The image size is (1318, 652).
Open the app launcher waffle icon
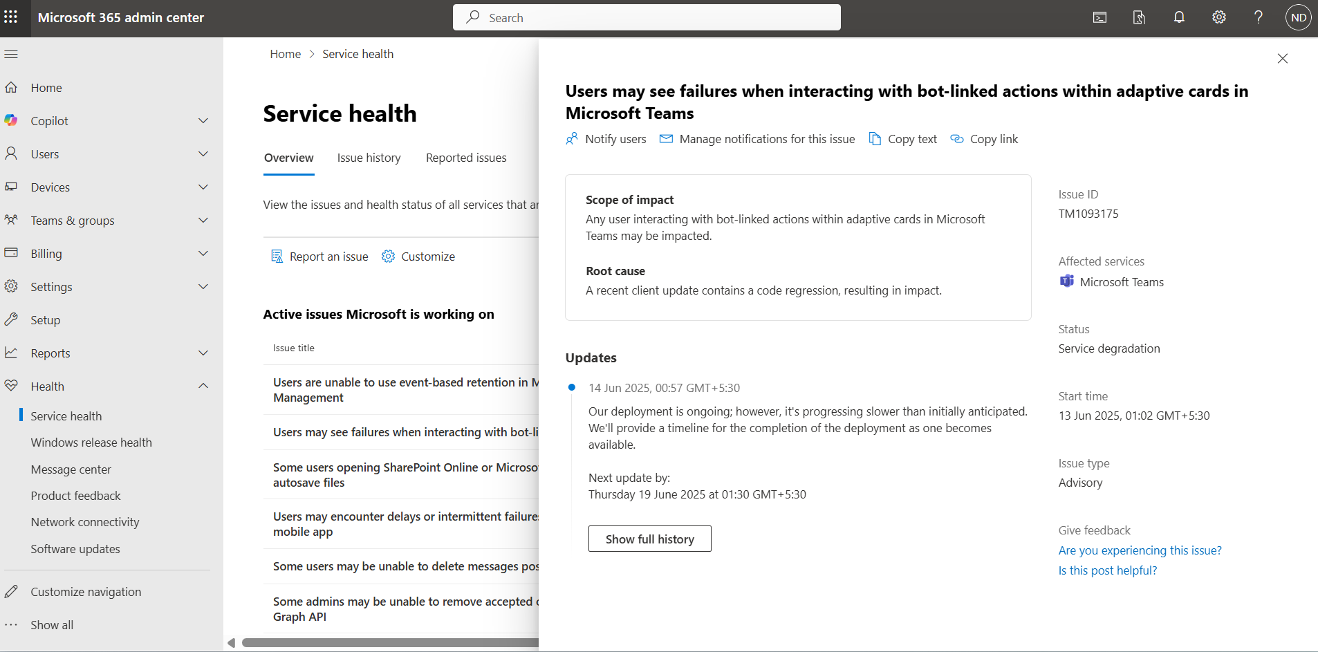tap(11, 17)
